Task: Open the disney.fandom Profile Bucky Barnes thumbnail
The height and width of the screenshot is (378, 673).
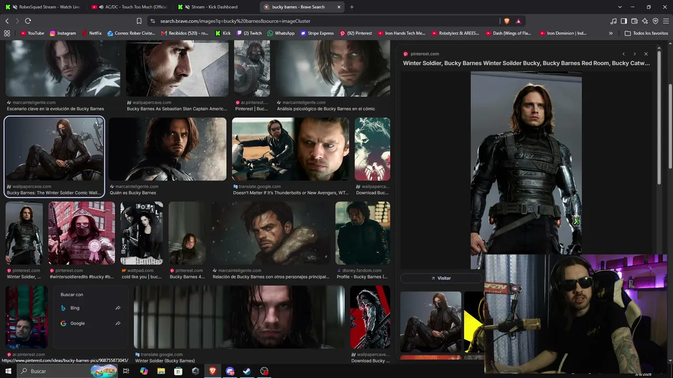Action: click(x=363, y=233)
